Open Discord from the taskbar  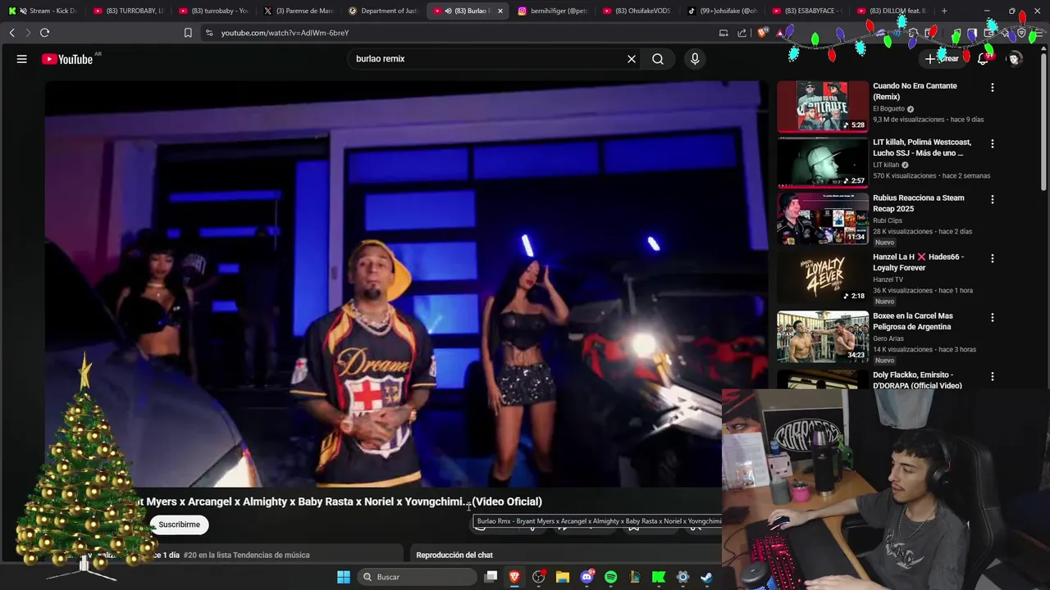click(587, 577)
